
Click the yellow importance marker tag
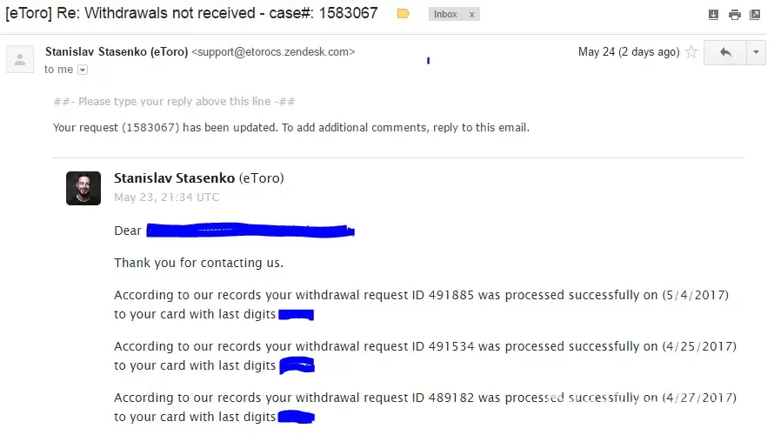point(403,14)
